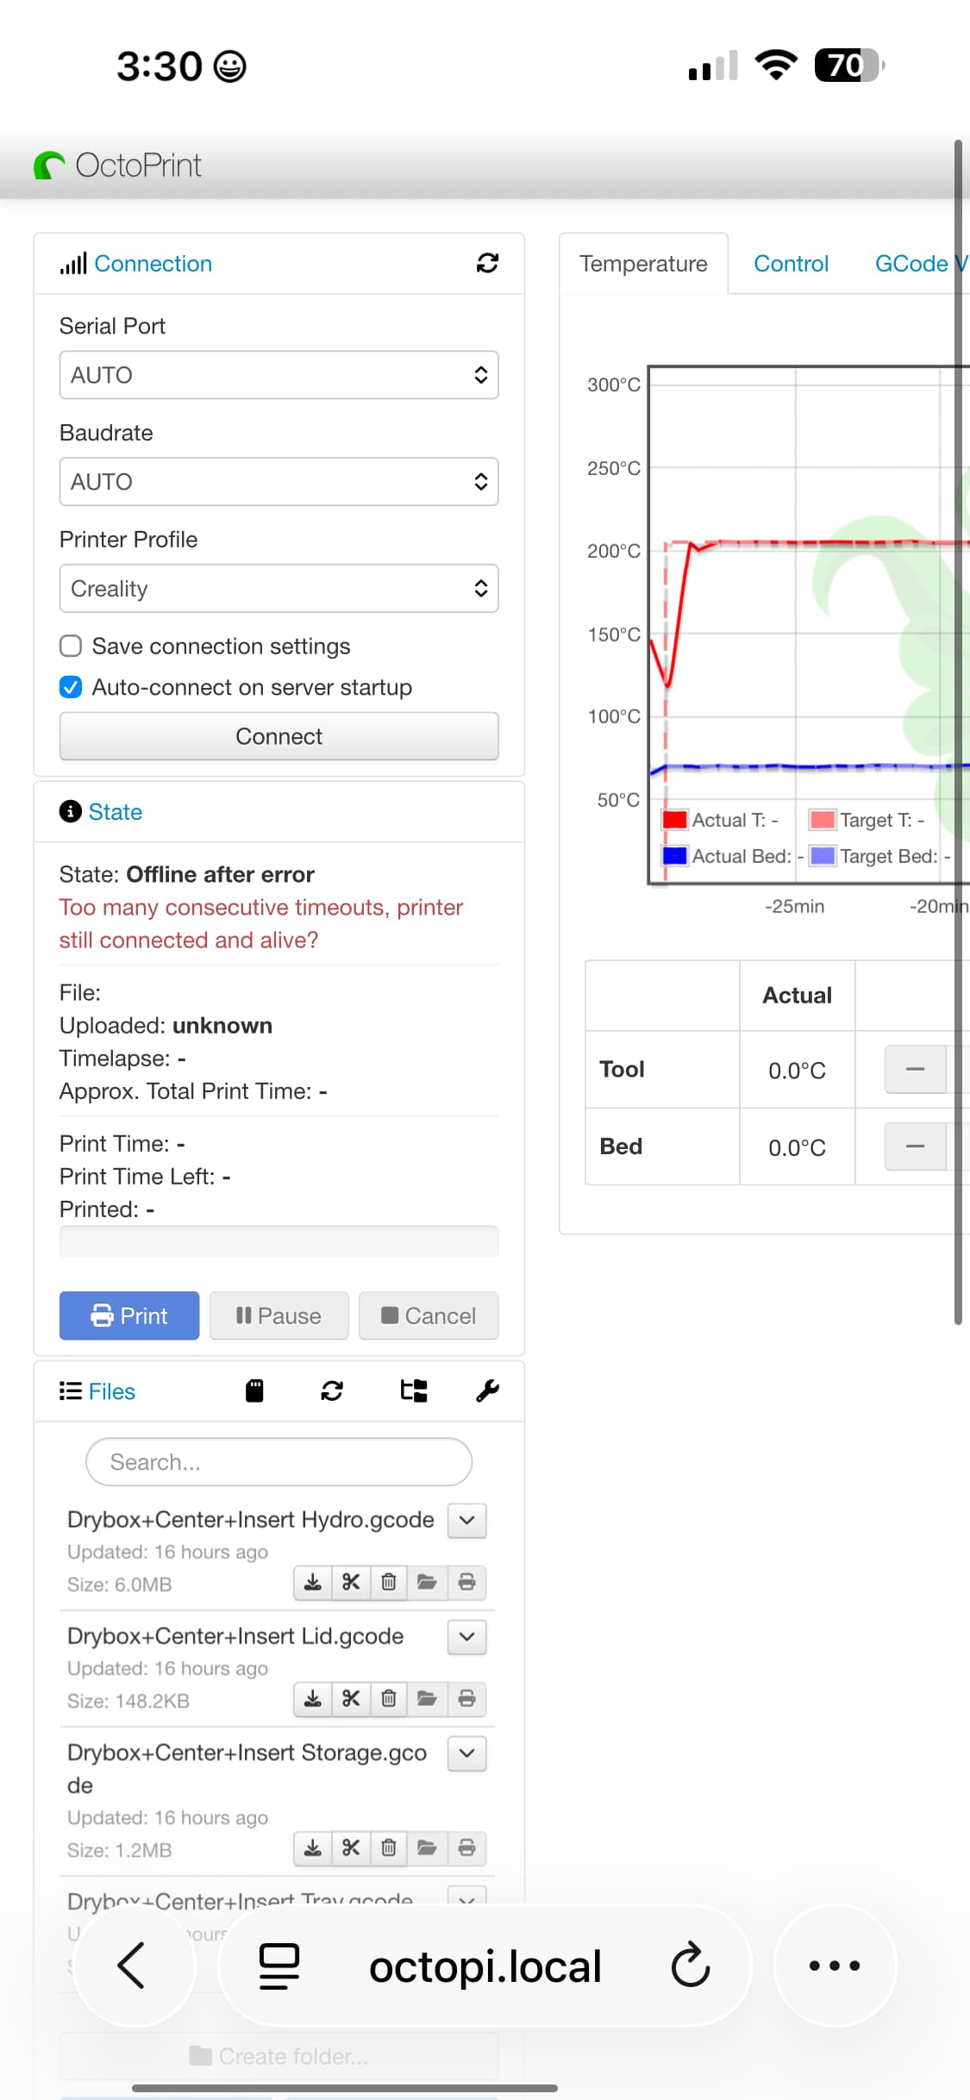Open the Serial Port dropdown
Image resolution: width=970 pixels, height=2100 pixels.
(278, 375)
